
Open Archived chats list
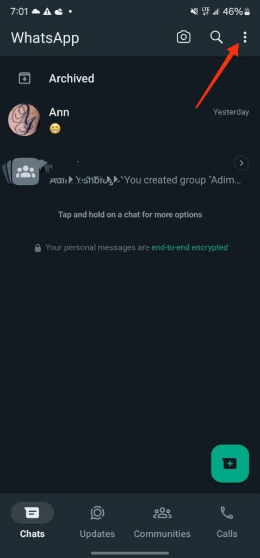[x=130, y=78]
